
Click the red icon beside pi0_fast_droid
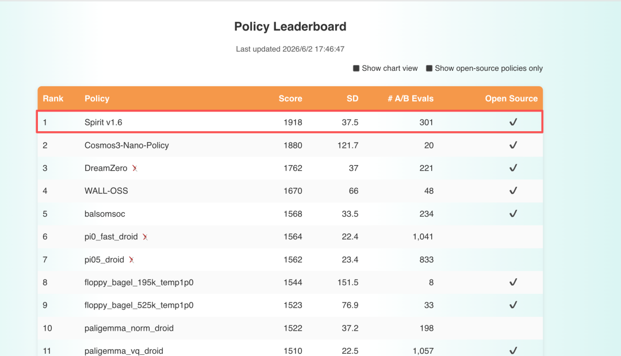[x=145, y=237]
